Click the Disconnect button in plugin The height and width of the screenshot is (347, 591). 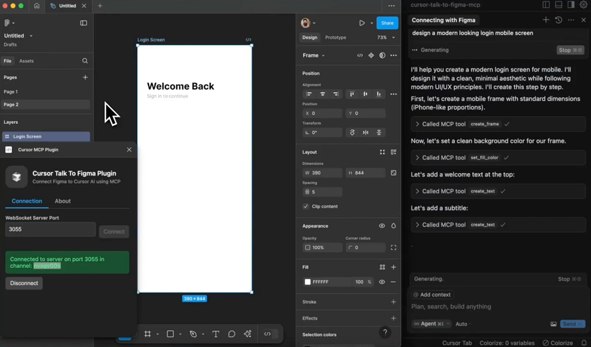point(24,283)
